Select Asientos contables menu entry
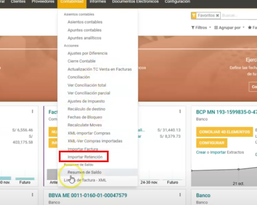Screen dimensions: 257x205 pyautogui.click(x=85, y=22)
